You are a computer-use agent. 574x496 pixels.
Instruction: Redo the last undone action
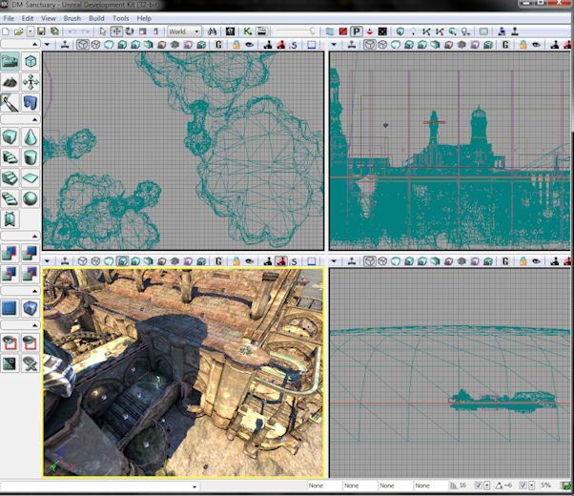85,31
